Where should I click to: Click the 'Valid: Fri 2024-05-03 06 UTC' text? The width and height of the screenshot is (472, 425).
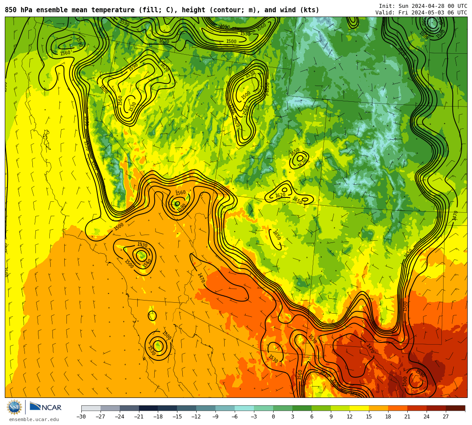pyautogui.click(x=421, y=13)
